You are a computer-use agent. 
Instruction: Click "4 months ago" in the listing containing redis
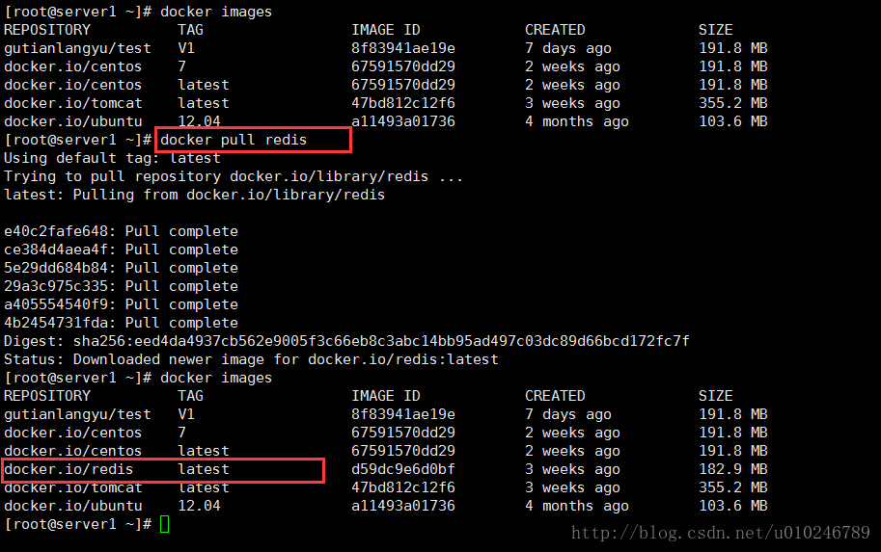pos(577,506)
